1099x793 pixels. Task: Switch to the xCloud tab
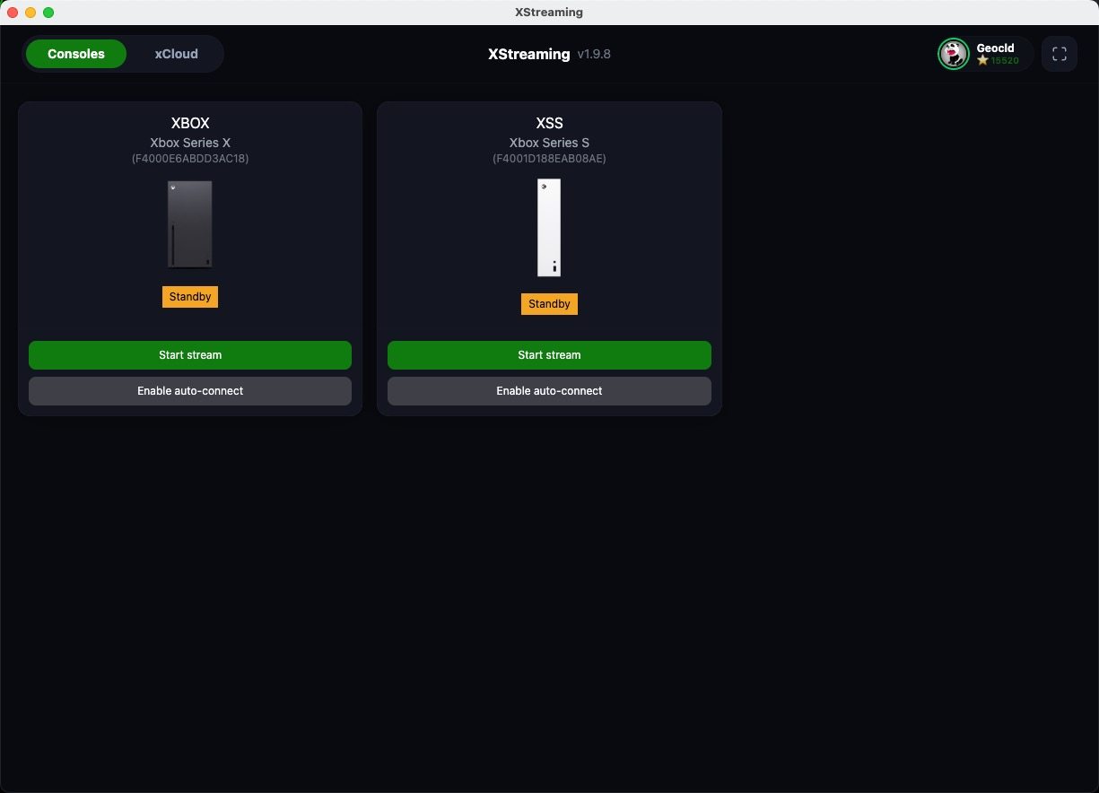coord(176,54)
